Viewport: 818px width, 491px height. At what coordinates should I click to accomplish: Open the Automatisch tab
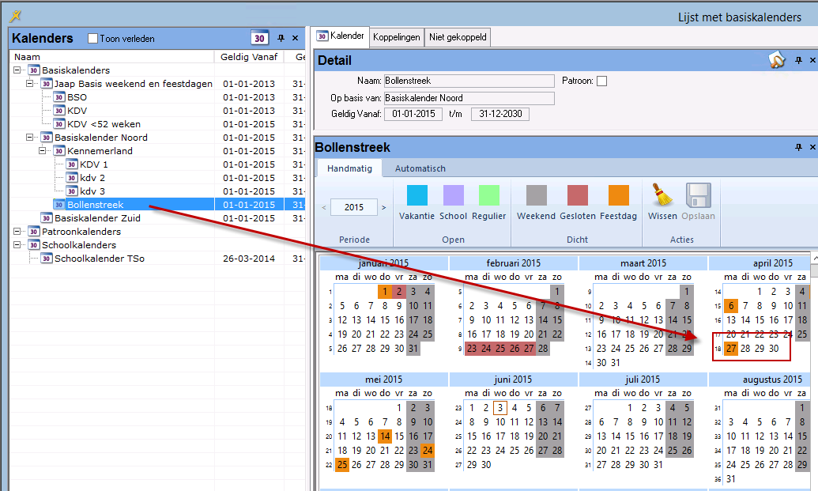(420, 168)
